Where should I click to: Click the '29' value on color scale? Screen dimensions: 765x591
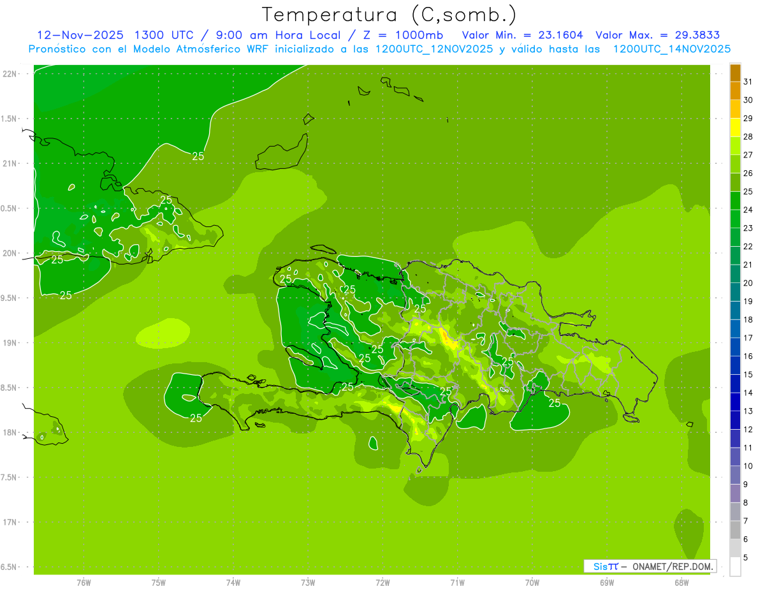pyautogui.click(x=748, y=119)
